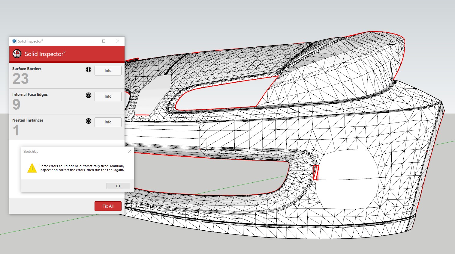Select the Internal Face Edges count 9

pos(17,105)
